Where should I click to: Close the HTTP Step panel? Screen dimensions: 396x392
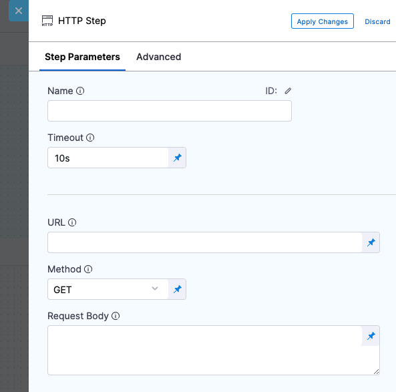point(19,11)
